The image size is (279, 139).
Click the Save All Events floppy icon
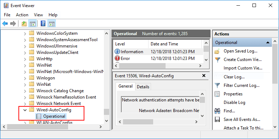[217, 119]
